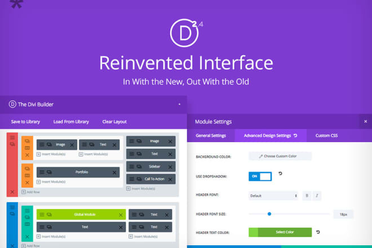Click Select Color for header text
Screen dimensions: 372x248
[x=280, y=232]
